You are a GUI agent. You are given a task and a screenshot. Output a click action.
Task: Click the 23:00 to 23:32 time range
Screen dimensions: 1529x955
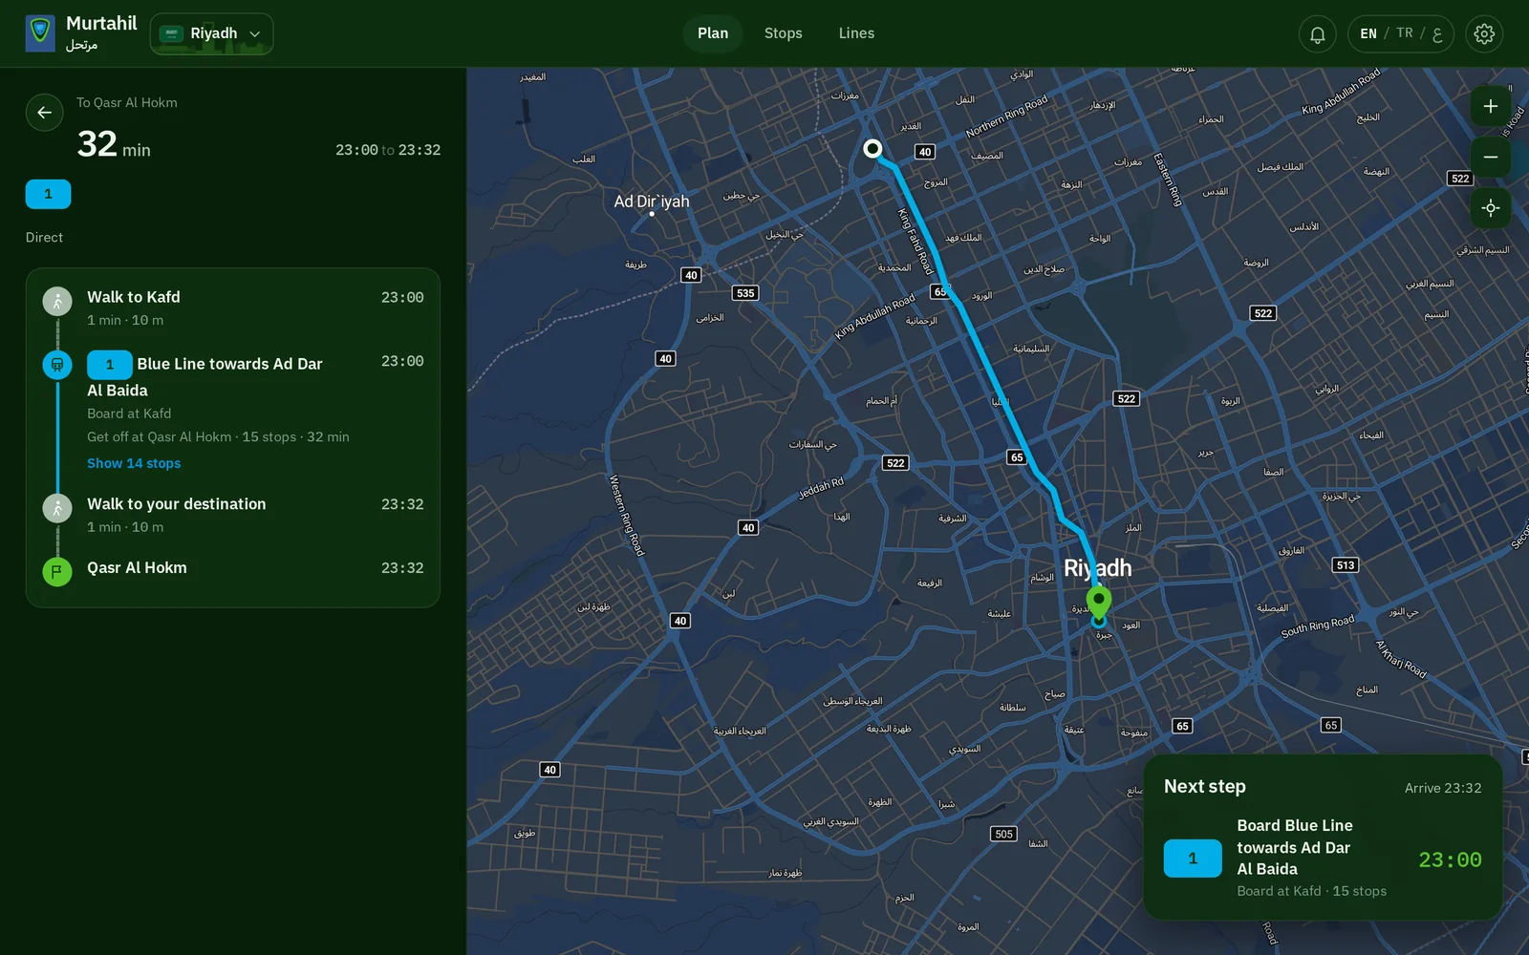[x=388, y=150]
